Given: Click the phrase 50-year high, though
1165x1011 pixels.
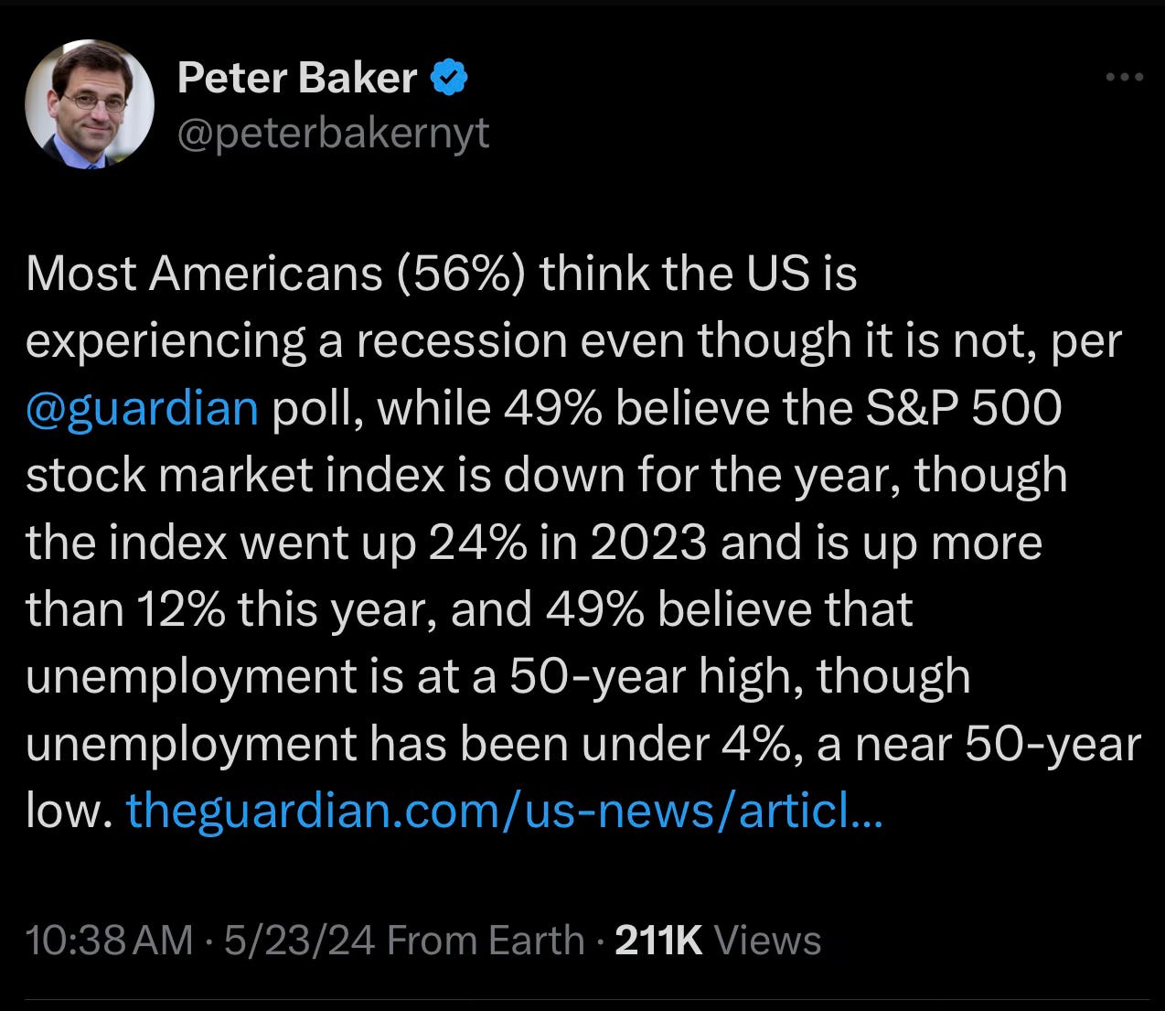Looking at the screenshot, I should click(740, 677).
